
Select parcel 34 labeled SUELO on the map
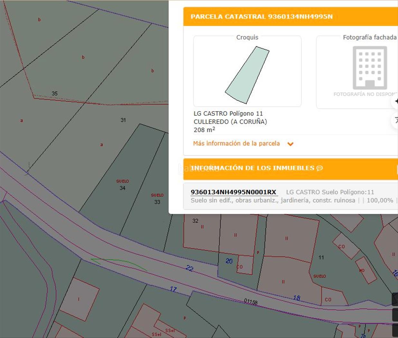pyautogui.click(x=122, y=188)
